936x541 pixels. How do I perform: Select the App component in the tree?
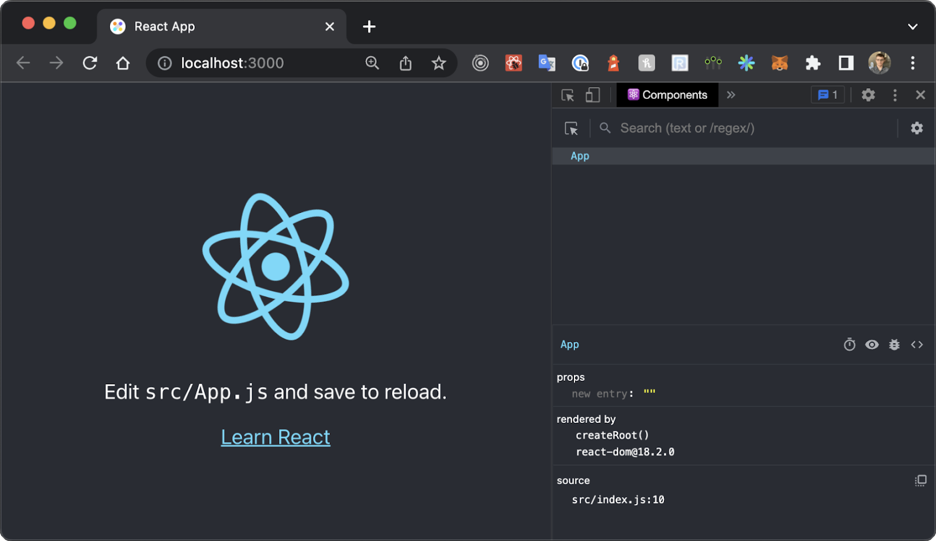coord(580,156)
